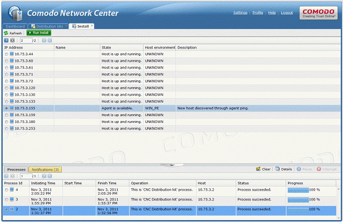This screenshot has width=343, height=222.
Task: Click 'New host discovered through agent ping.' text
Action: (213, 108)
